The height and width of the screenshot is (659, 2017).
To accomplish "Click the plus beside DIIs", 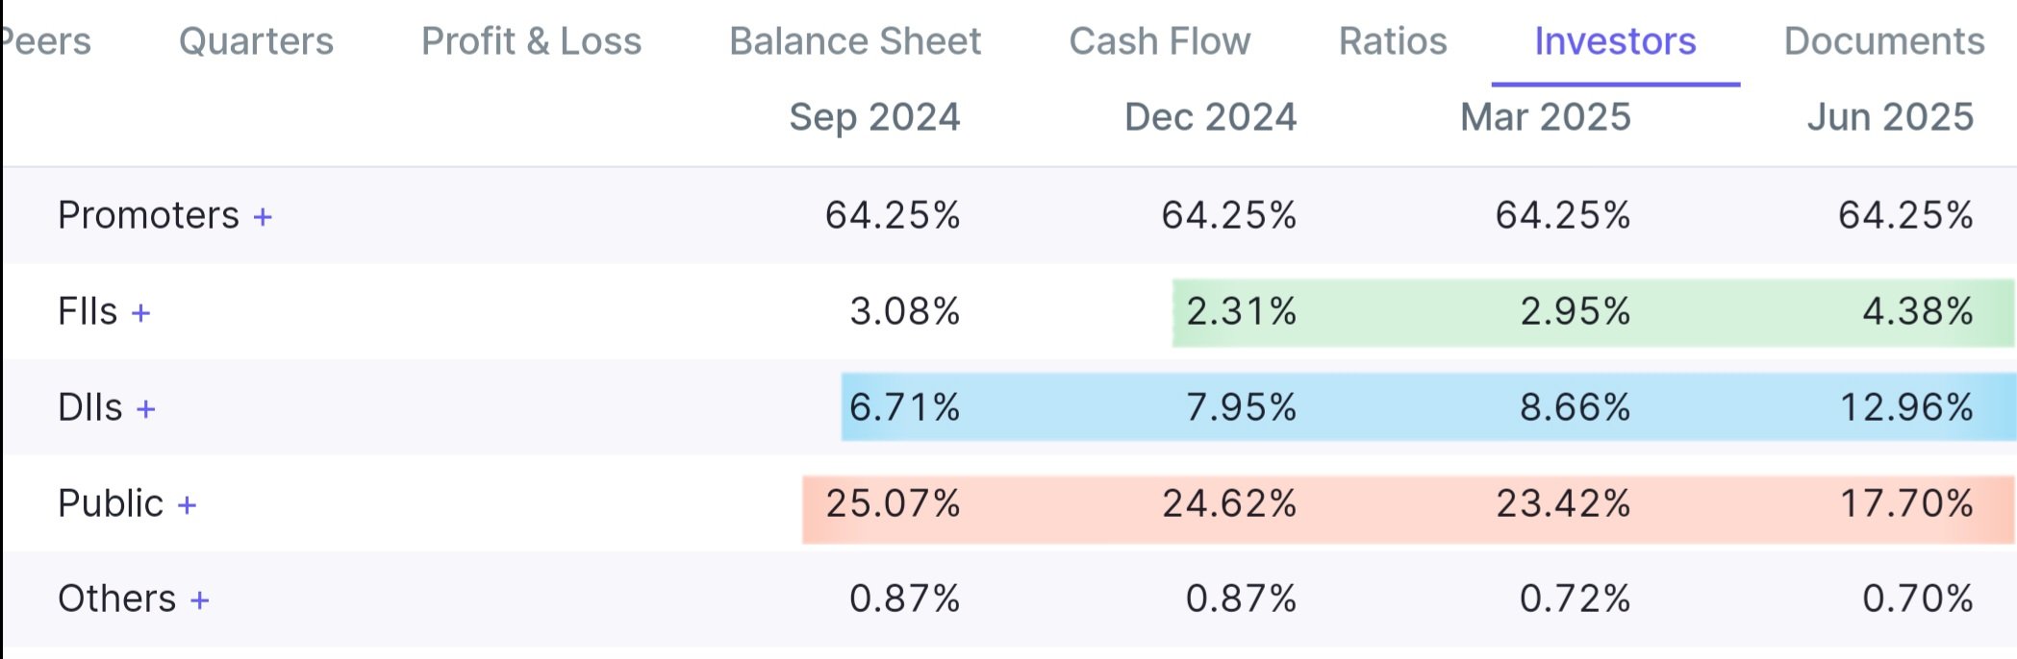I will coord(146,409).
